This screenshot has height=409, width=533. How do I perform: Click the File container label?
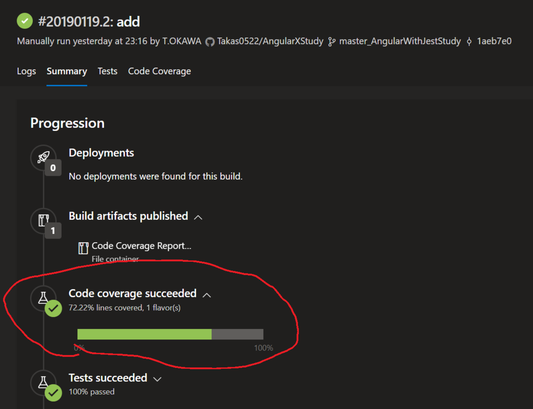(x=115, y=259)
